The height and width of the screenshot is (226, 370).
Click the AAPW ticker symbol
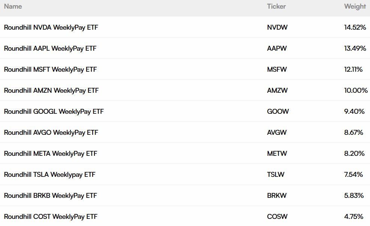point(277,48)
